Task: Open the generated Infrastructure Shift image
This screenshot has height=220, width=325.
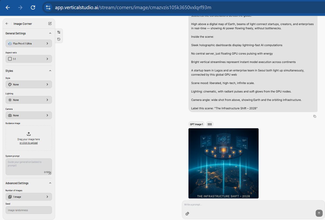Action: pyautogui.click(x=223, y=163)
